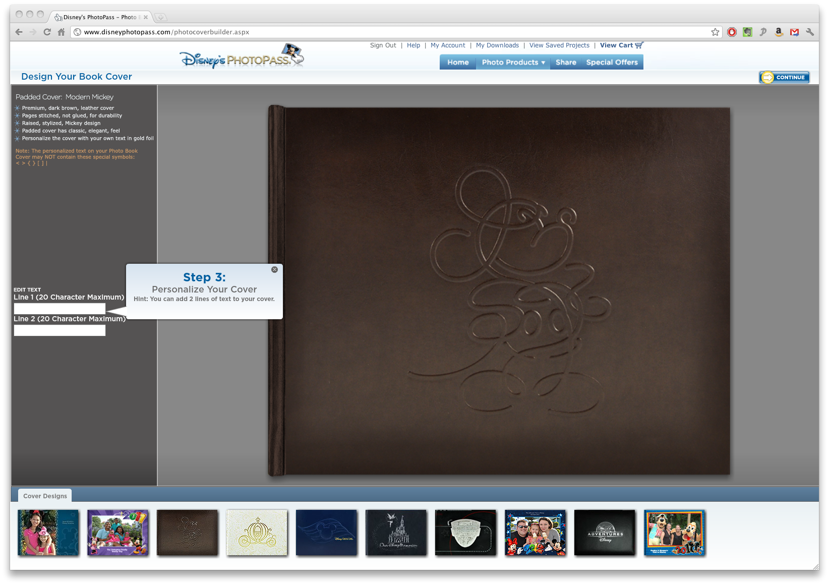829x585 pixels.
Task: Open View Cart link
Action: (x=616, y=45)
